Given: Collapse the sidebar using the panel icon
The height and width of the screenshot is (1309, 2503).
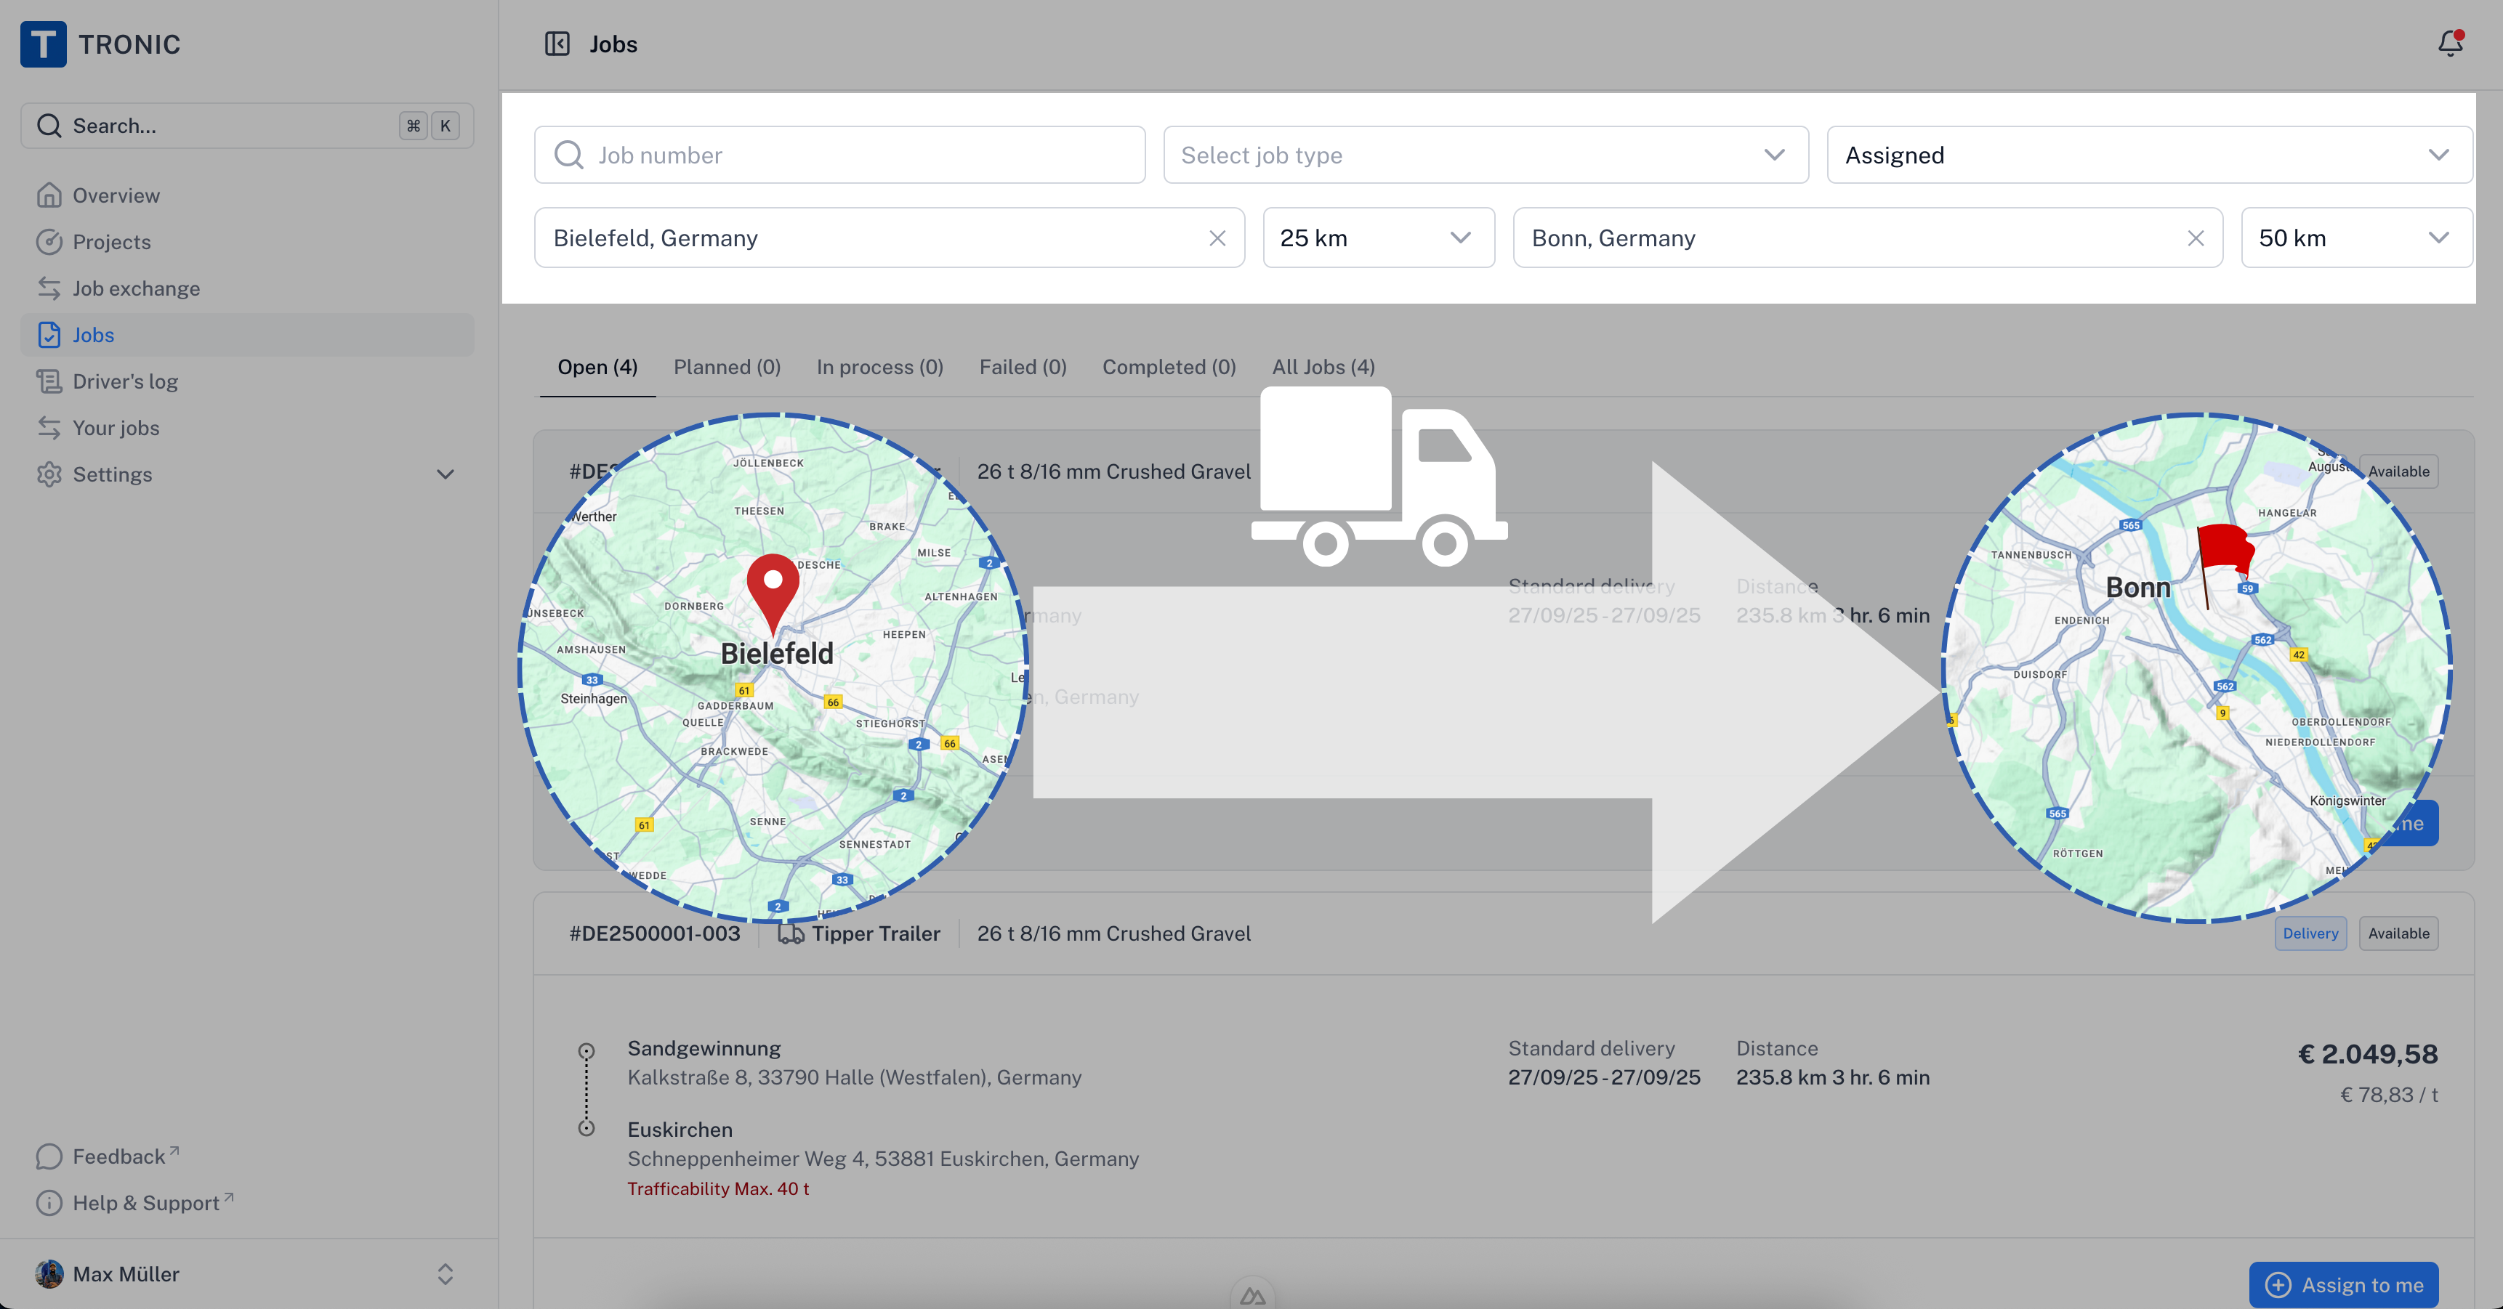Looking at the screenshot, I should [x=557, y=44].
